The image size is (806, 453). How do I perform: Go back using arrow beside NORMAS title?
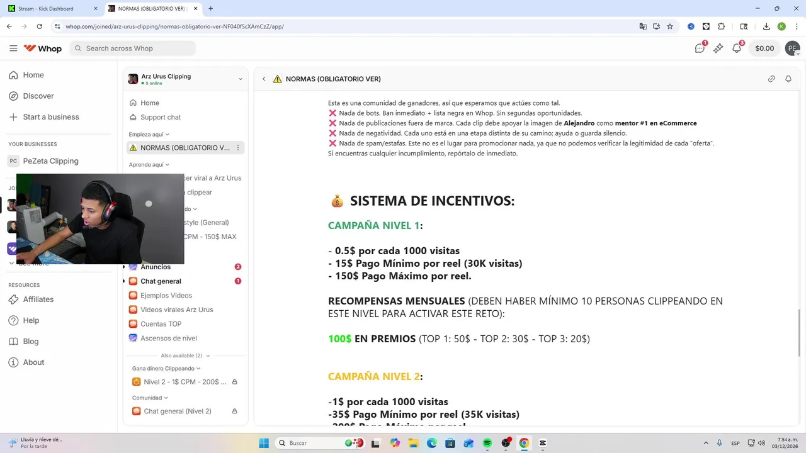pos(264,79)
